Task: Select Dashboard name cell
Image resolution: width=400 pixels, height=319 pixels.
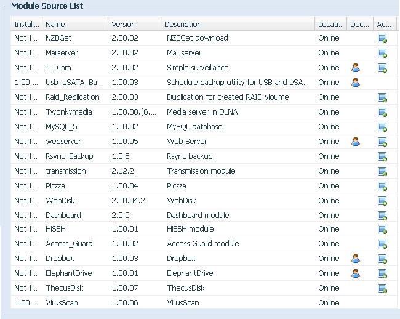Action: 63,216
